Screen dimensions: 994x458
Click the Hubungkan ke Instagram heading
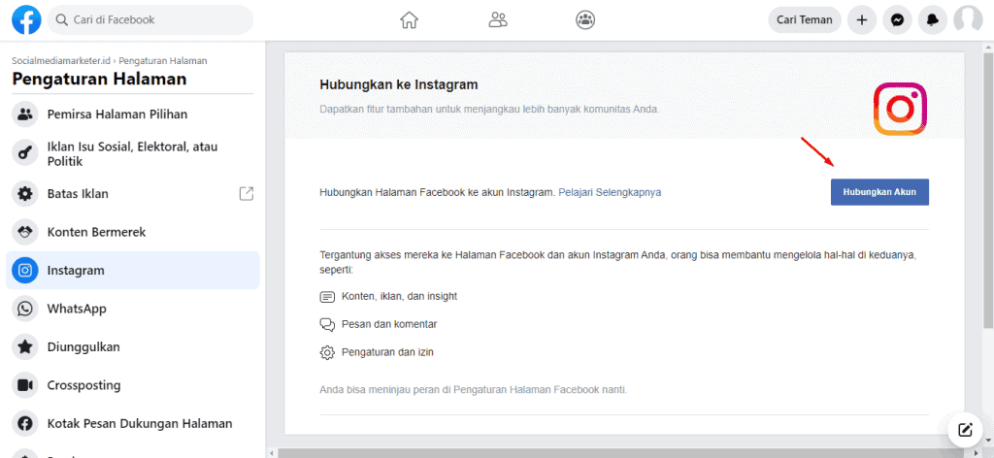(399, 84)
